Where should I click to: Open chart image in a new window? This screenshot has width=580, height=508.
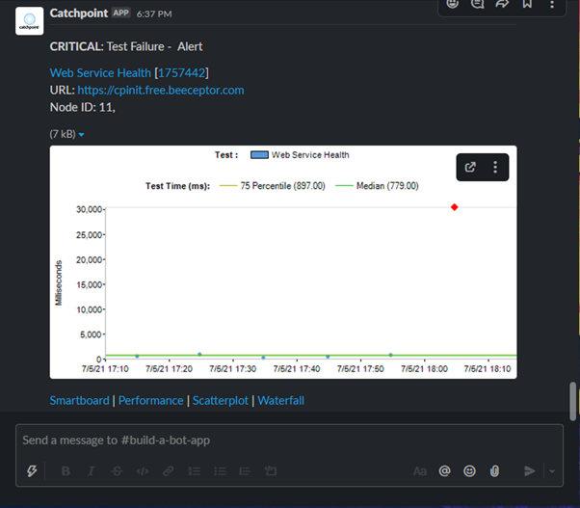470,167
